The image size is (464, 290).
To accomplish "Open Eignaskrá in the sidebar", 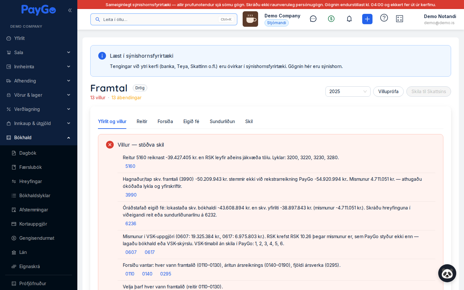I will click(39, 266).
